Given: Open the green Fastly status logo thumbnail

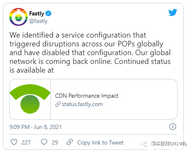Looking at the screenshot, I should (x=30, y=99).
